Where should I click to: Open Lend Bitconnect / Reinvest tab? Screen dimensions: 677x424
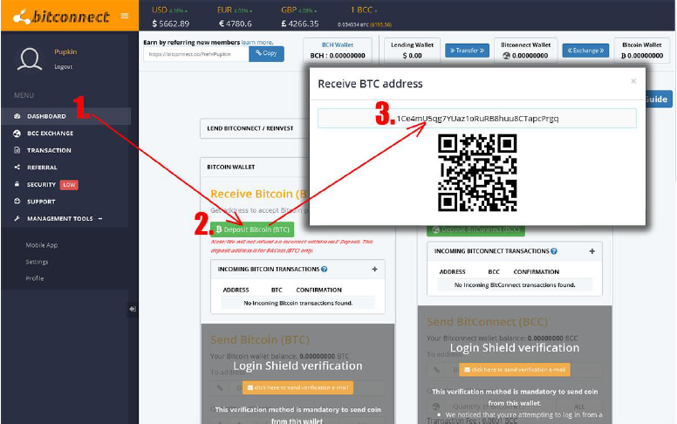(x=250, y=128)
